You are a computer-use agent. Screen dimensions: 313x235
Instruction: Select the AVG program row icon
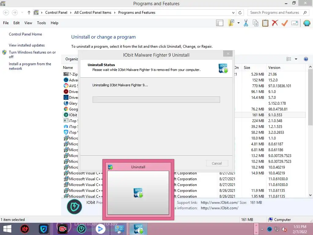(x=66, y=86)
